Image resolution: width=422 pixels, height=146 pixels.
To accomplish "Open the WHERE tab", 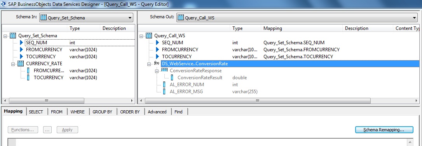I will pos(77,112).
